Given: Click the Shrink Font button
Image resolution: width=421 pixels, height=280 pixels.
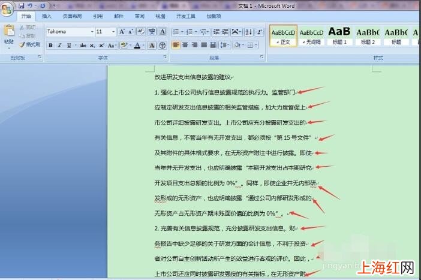Looking at the screenshot, I should 131,32.
